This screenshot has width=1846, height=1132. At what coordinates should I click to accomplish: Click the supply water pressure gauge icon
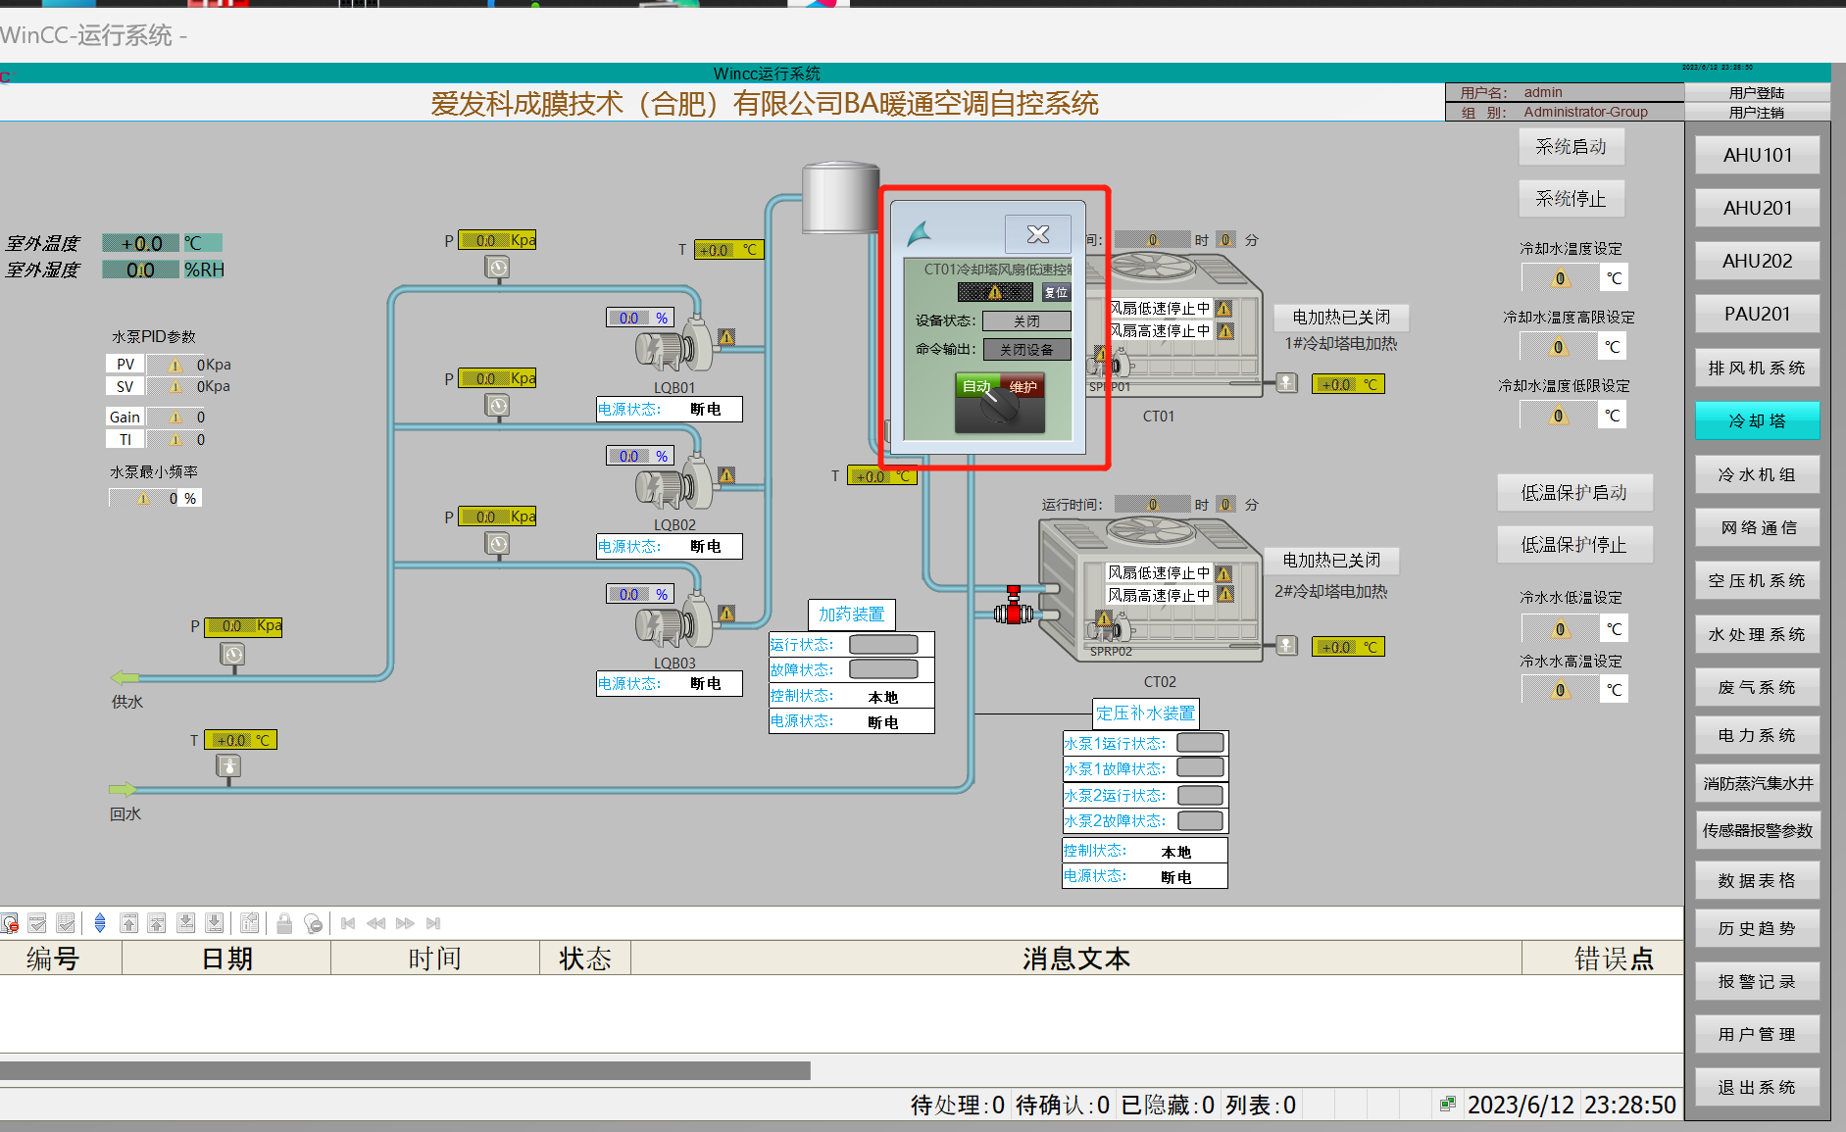click(232, 655)
